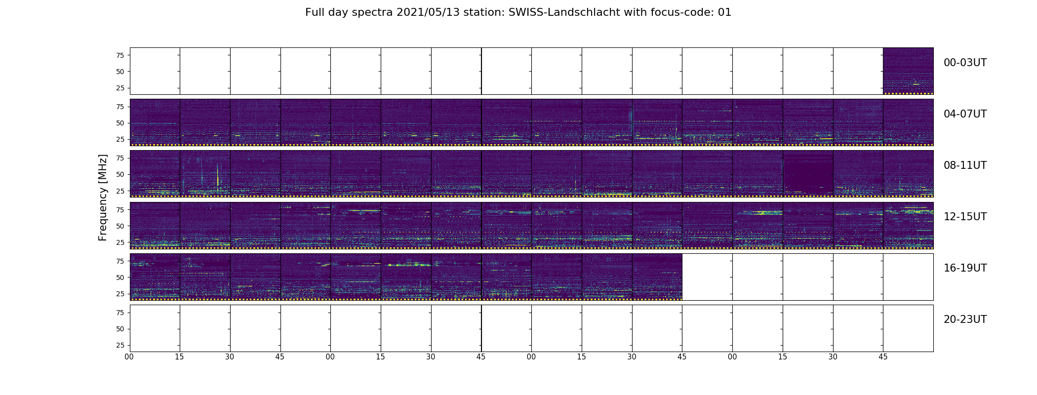Select the "08-11UT" row label
1037x395 pixels.
coord(965,165)
